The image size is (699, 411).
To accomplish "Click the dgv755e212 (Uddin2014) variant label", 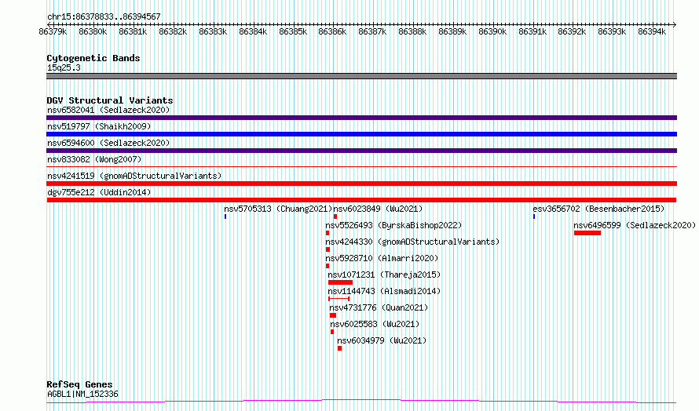I will [99, 192].
